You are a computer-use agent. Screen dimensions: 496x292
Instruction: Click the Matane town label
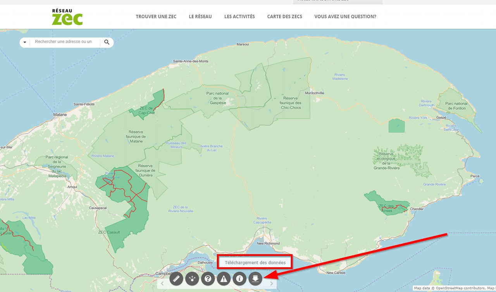pyautogui.click(x=60, y=115)
